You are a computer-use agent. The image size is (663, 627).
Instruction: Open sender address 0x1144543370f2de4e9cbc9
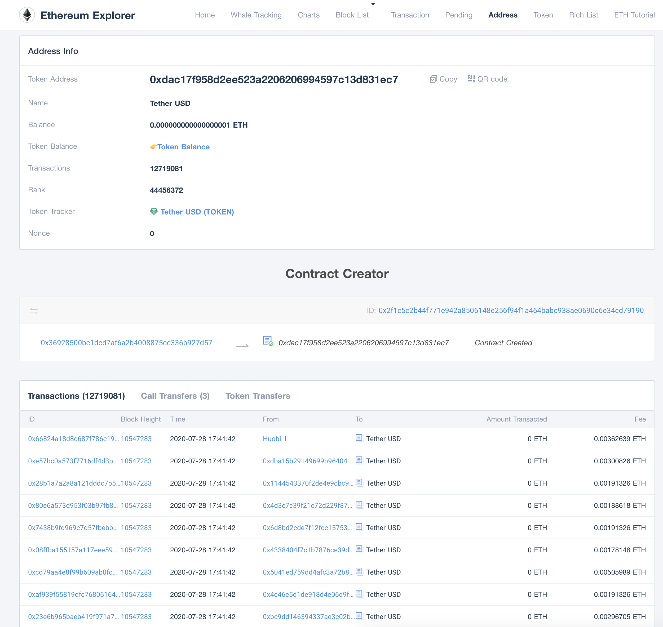[308, 483]
